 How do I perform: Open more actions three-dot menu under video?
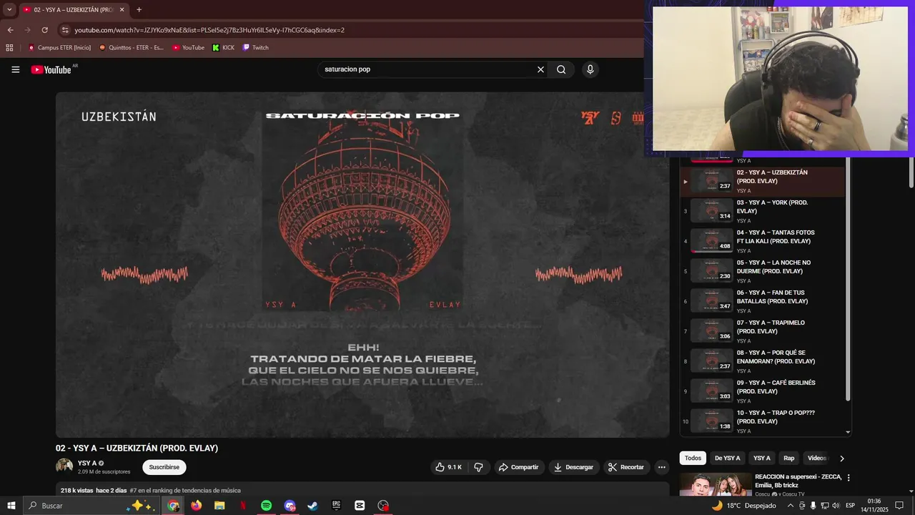click(x=662, y=467)
